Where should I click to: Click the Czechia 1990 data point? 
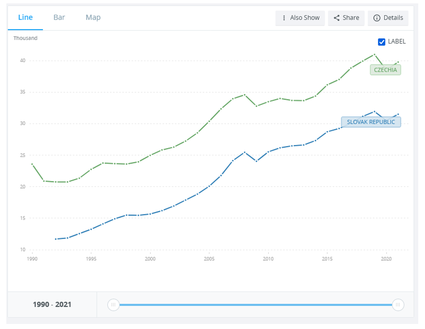(32, 164)
